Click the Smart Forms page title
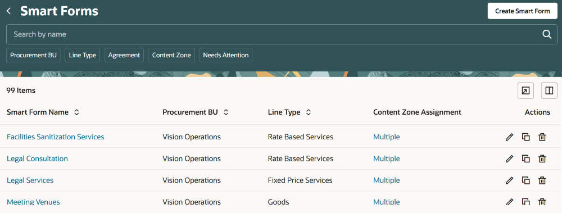The height and width of the screenshot is (213, 562). point(59,11)
